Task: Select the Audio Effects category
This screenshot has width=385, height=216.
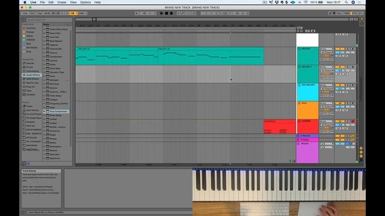Action: [32, 75]
